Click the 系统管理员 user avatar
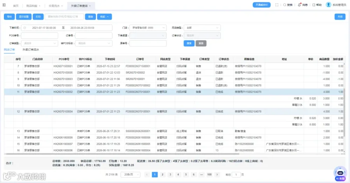 [328, 5]
